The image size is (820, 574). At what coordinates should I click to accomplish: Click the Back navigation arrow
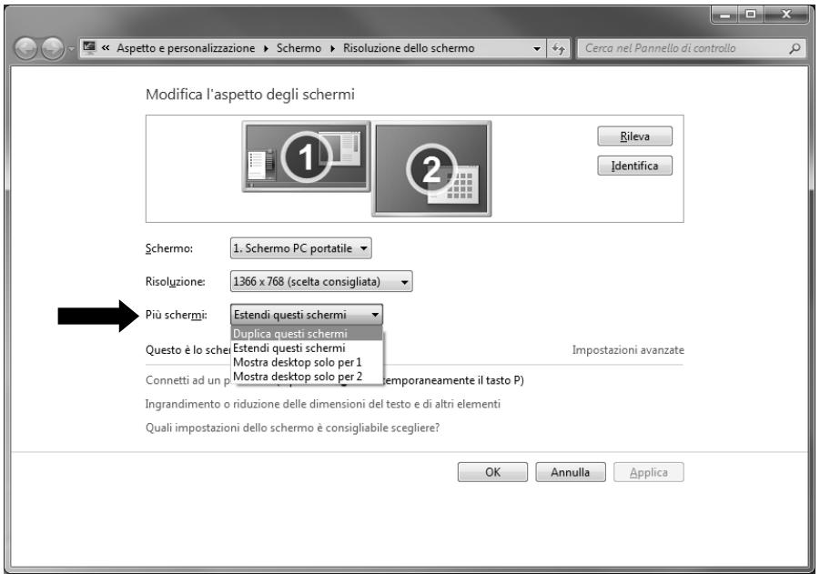pos(25,49)
